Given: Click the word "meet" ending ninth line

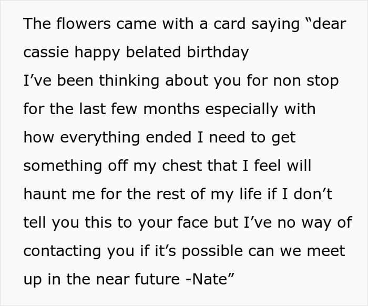Looking at the screenshot, I should click(326, 251).
